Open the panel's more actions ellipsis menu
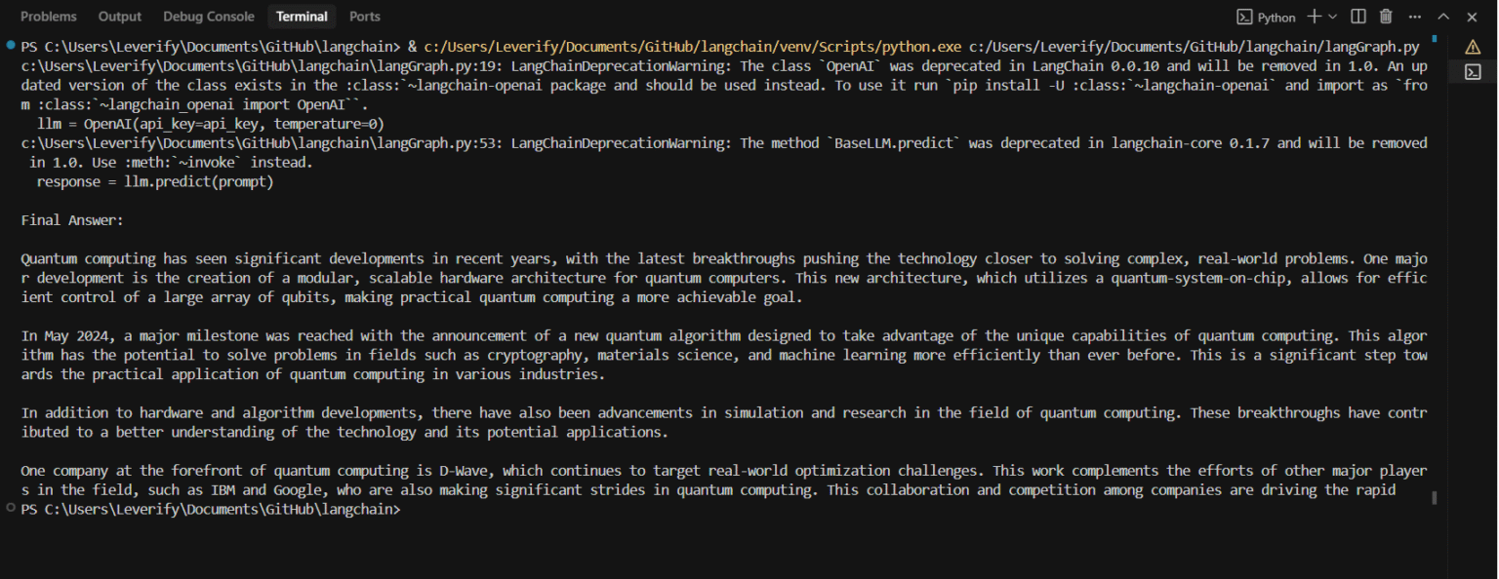 (1415, 17)
